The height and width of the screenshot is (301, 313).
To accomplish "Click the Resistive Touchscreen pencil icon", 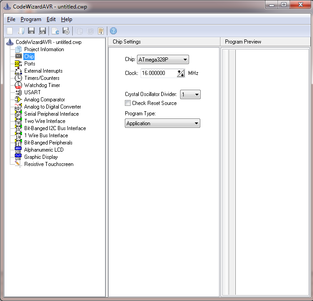I will pyautogui.click(x=18, y=163).
